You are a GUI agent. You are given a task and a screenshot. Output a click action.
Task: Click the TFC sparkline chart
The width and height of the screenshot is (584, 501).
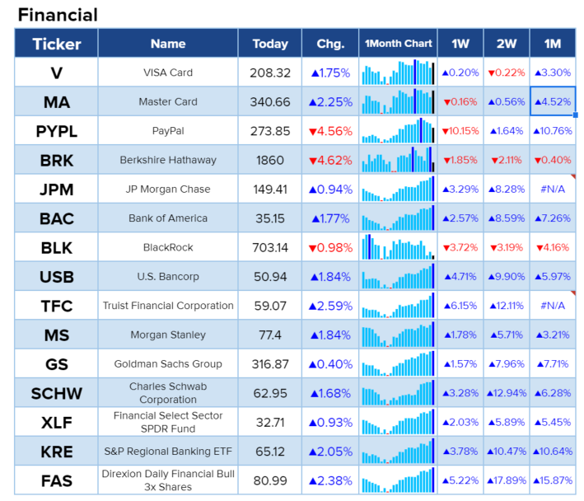[398, 305]
